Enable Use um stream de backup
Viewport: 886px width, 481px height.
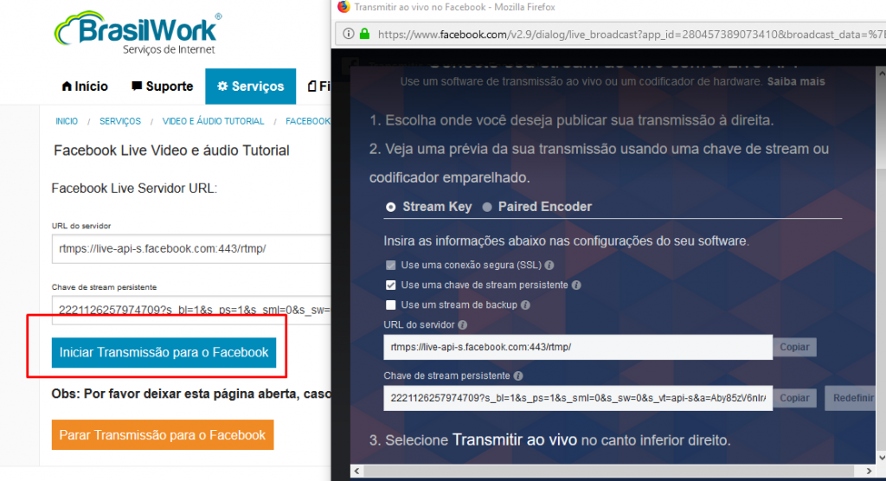(x=390, y=305)
